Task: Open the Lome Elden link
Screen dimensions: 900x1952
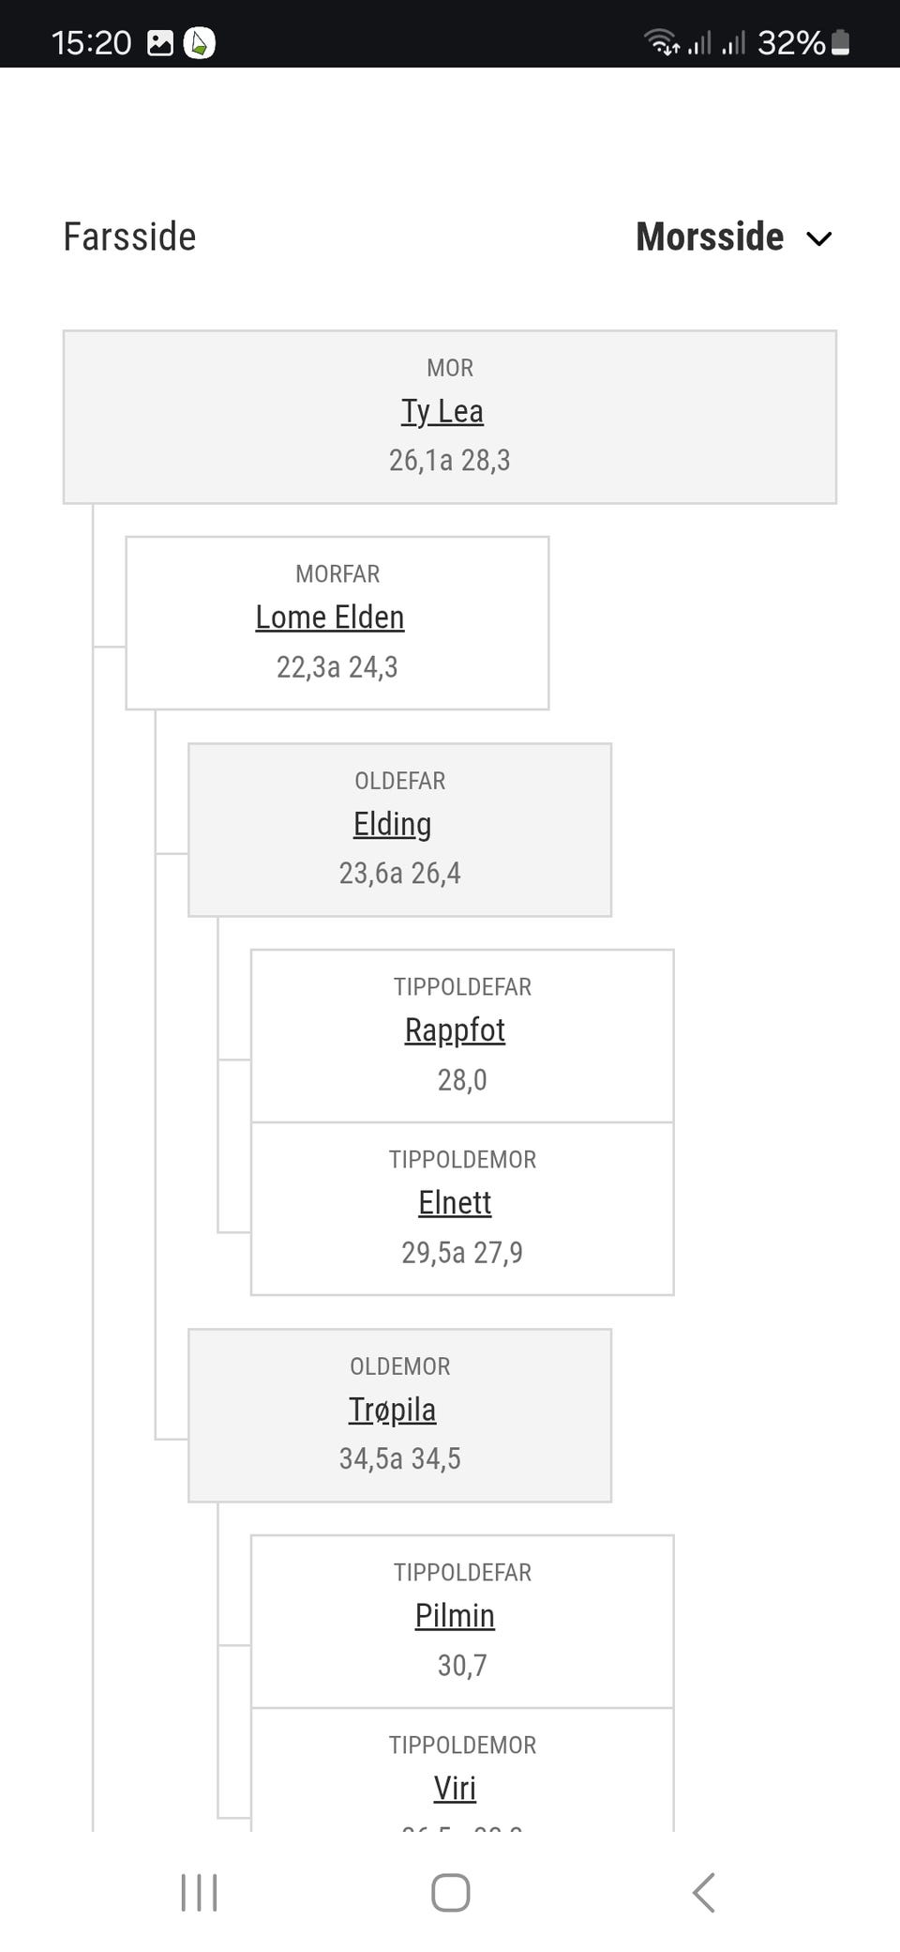Action: click(330, 618)
